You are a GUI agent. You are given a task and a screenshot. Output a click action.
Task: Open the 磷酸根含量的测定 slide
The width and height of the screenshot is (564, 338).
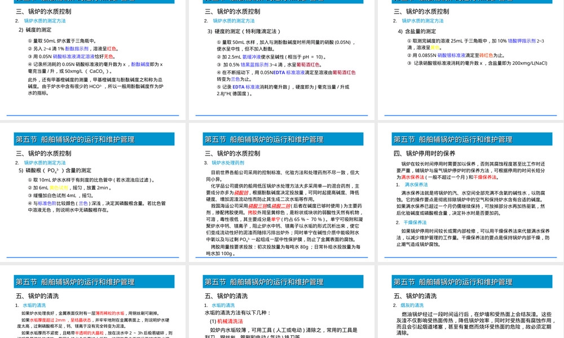click(x=93, y=194)
